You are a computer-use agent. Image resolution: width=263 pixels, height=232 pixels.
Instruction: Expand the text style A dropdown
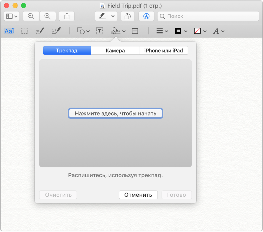219,31
